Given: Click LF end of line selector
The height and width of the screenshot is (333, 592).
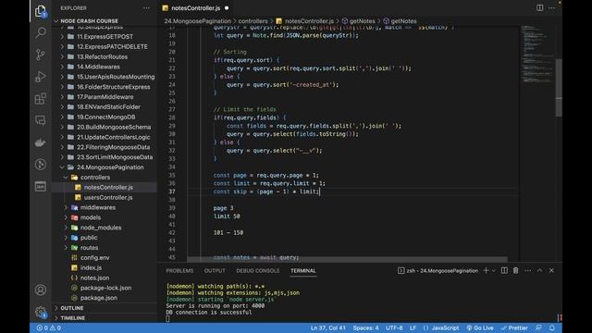Looking at the screenshot, I should 413,327.
